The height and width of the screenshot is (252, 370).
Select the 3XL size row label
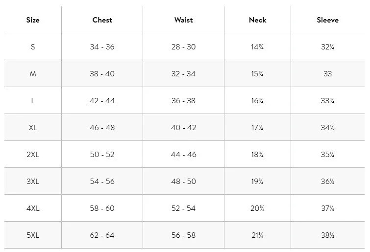(x=33, y=182)
